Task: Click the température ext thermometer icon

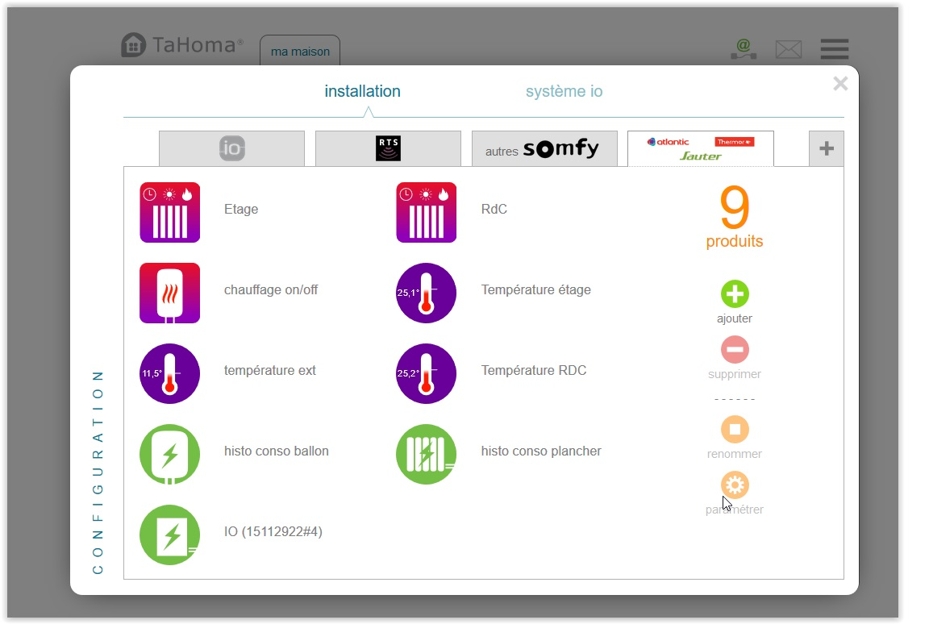Action: tap(169, 373)
